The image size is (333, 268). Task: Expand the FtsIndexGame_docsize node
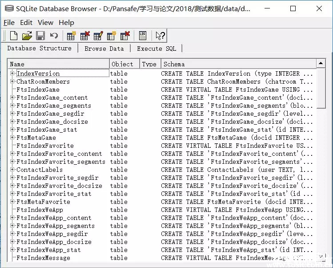tap(12, 122)
